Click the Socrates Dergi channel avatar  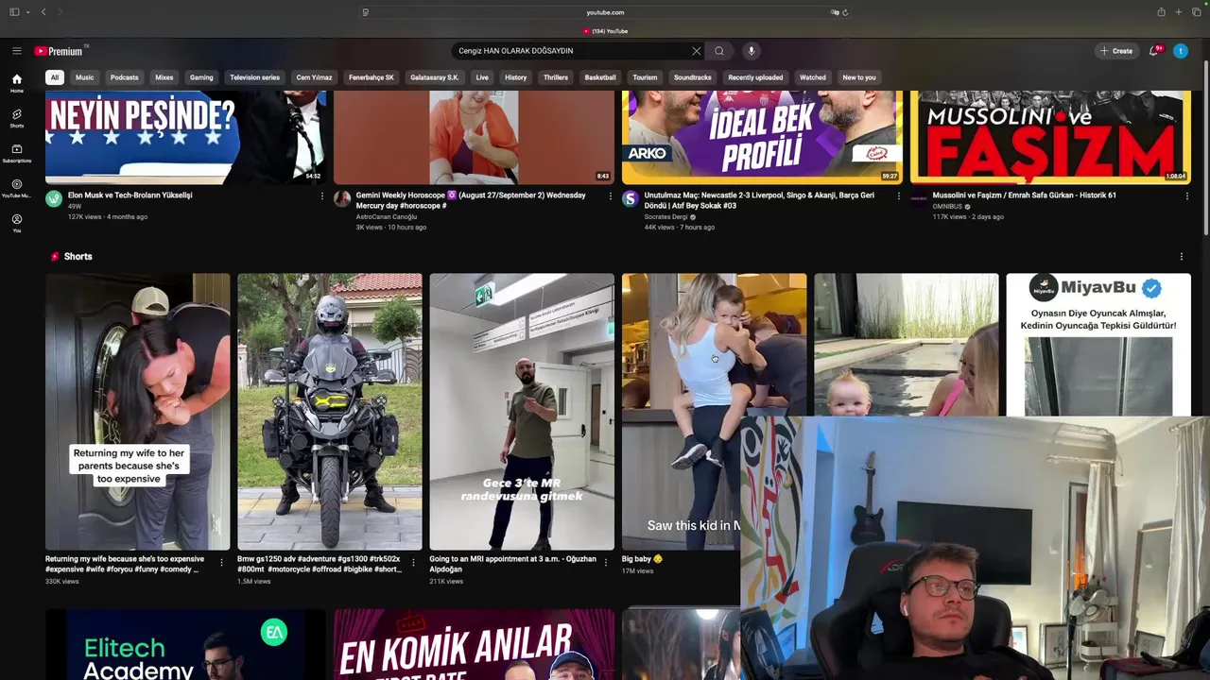[631, 199]
